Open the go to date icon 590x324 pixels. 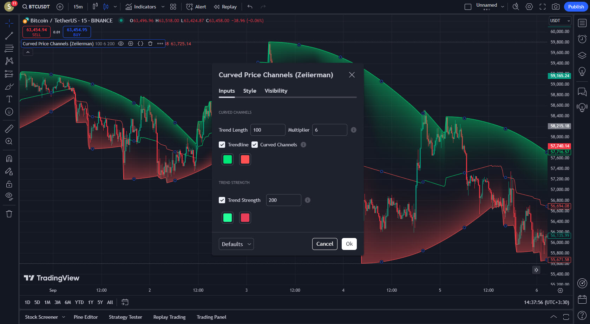tap(125, 302)
